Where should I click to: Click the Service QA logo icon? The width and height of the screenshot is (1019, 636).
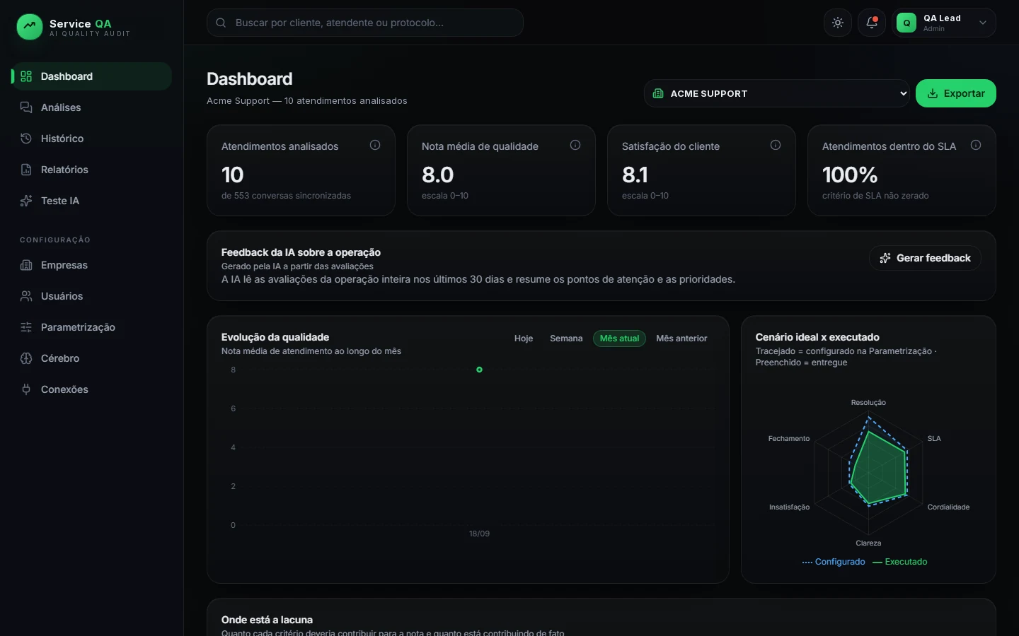pyautogui.click(x=29, y=27)
